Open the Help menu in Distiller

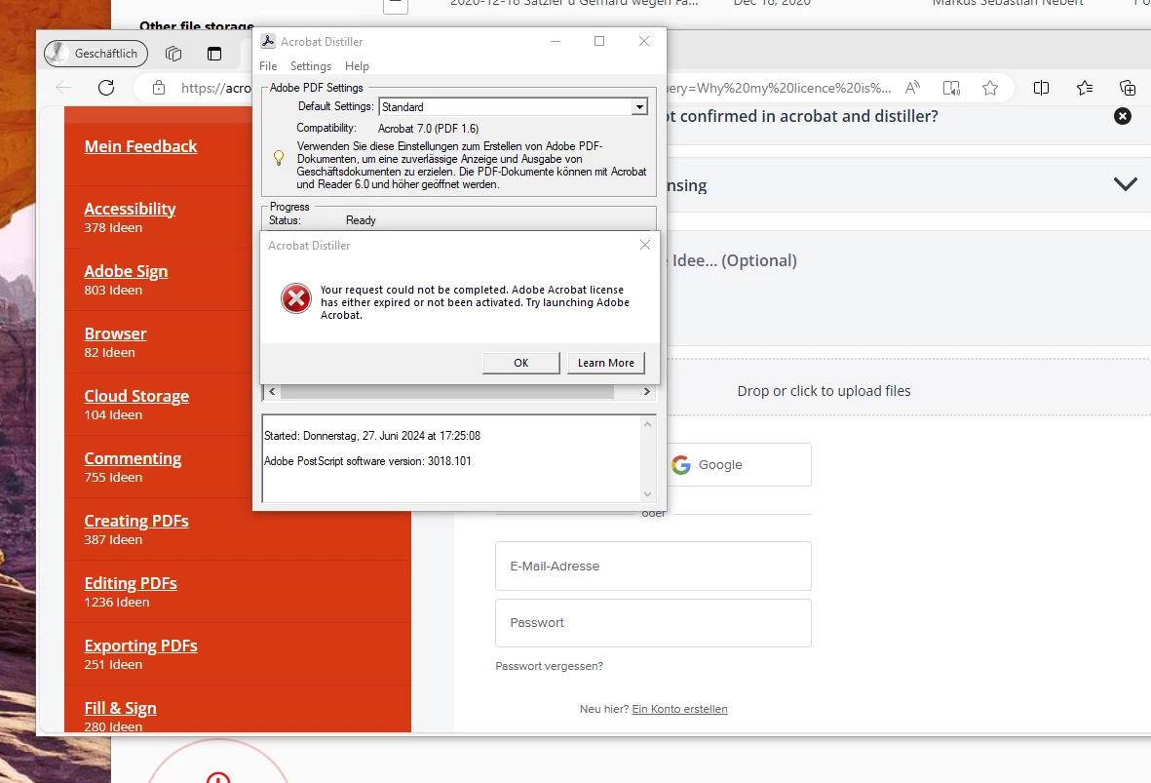(x=357, y=66)
